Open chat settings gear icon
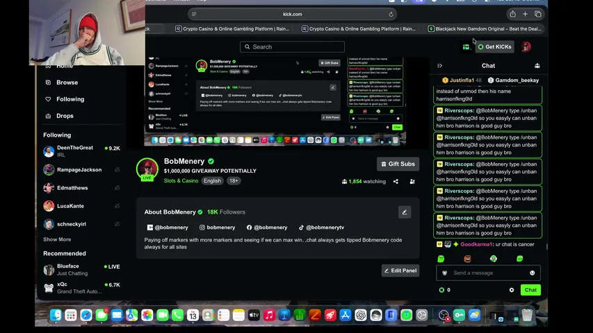593x333 pixels. coord(512,290)
